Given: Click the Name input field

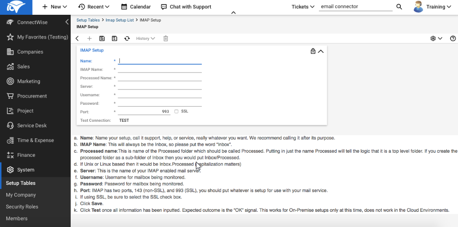Looking at the screenshot, I should [x=160, y=61].
